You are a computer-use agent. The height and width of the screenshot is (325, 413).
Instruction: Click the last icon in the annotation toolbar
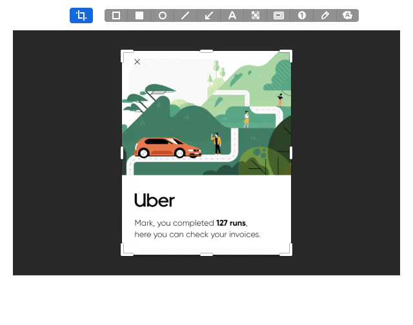348,15
